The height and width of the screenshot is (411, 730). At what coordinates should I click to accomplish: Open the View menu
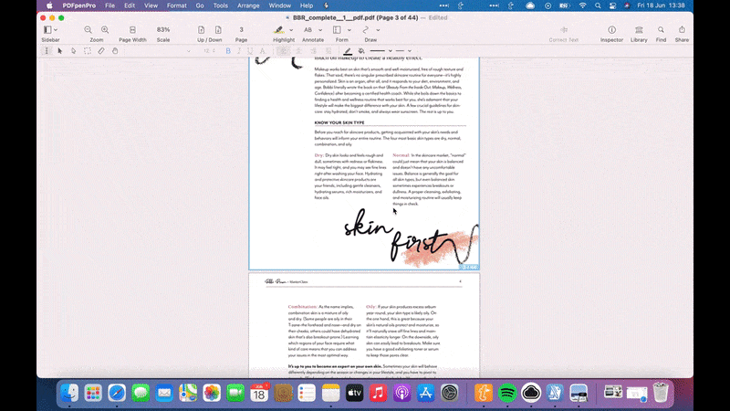click(x=151, y=5)
